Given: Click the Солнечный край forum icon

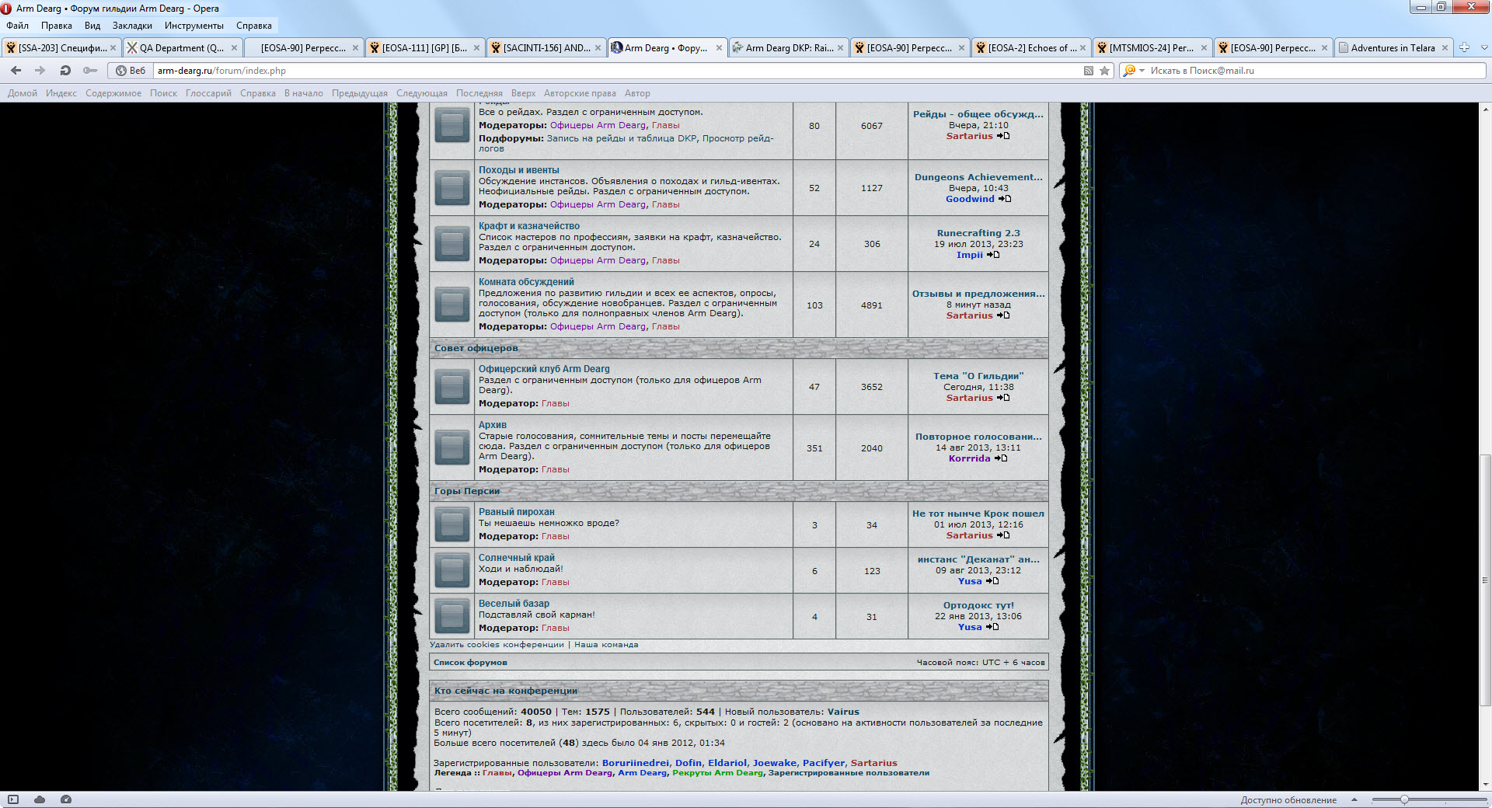Looking at the screenshot, I should pos(451,571).
